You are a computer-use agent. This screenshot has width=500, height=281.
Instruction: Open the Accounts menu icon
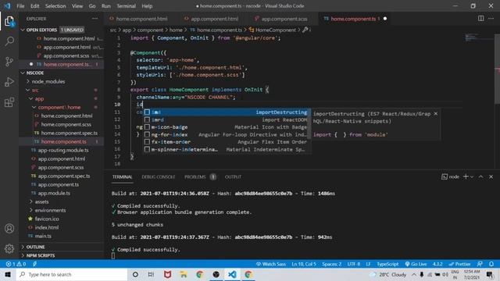(9, 229)
